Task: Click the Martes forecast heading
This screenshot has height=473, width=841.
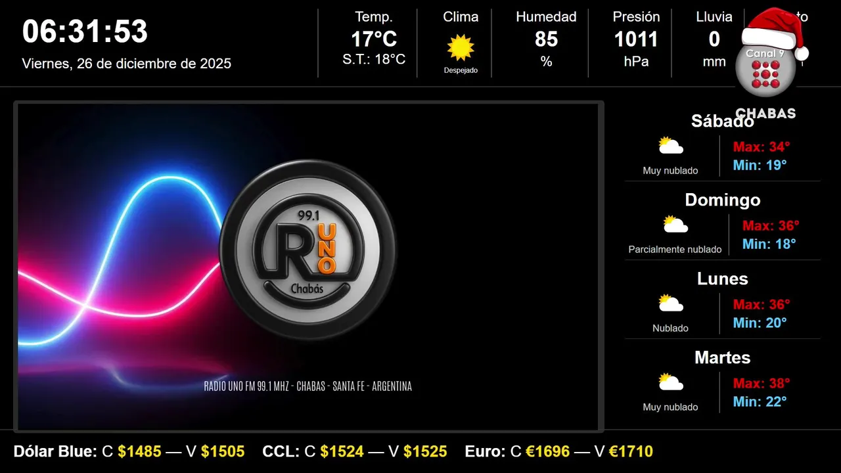Action: click(723, 357)
